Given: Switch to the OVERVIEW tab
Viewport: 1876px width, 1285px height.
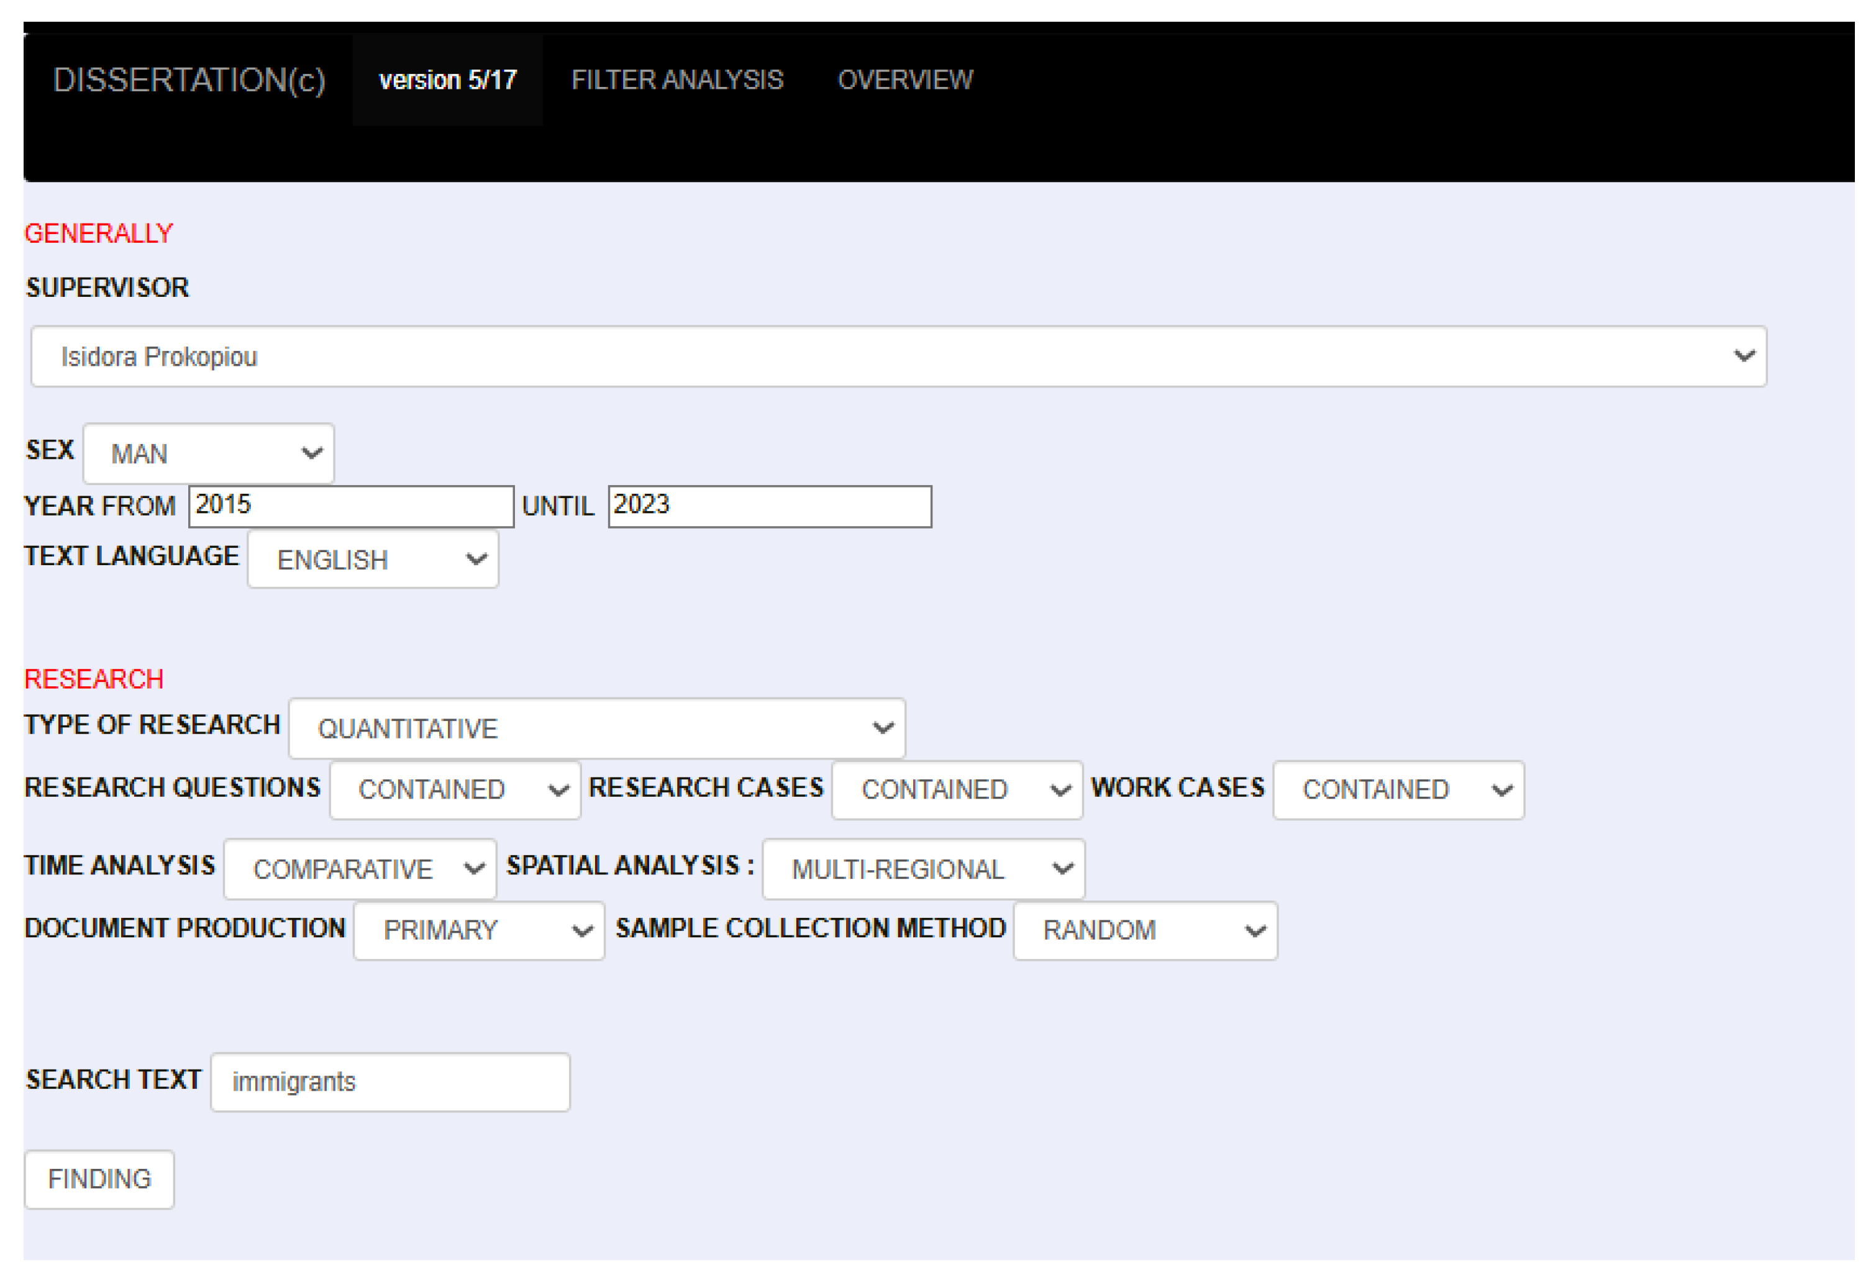Looking at the screenshot, I should coord(905,80).
